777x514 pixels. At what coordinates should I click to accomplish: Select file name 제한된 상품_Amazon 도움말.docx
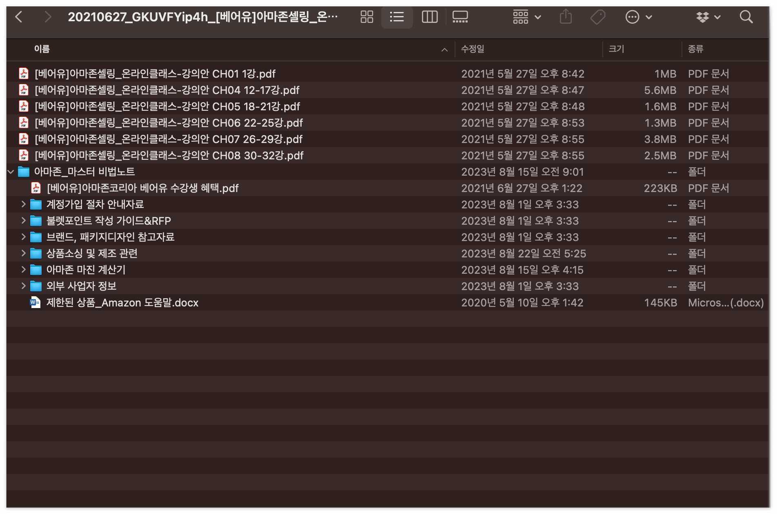122,302
